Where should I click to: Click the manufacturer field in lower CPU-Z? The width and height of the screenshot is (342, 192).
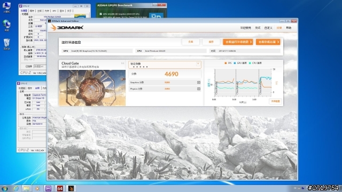(39, 95)
